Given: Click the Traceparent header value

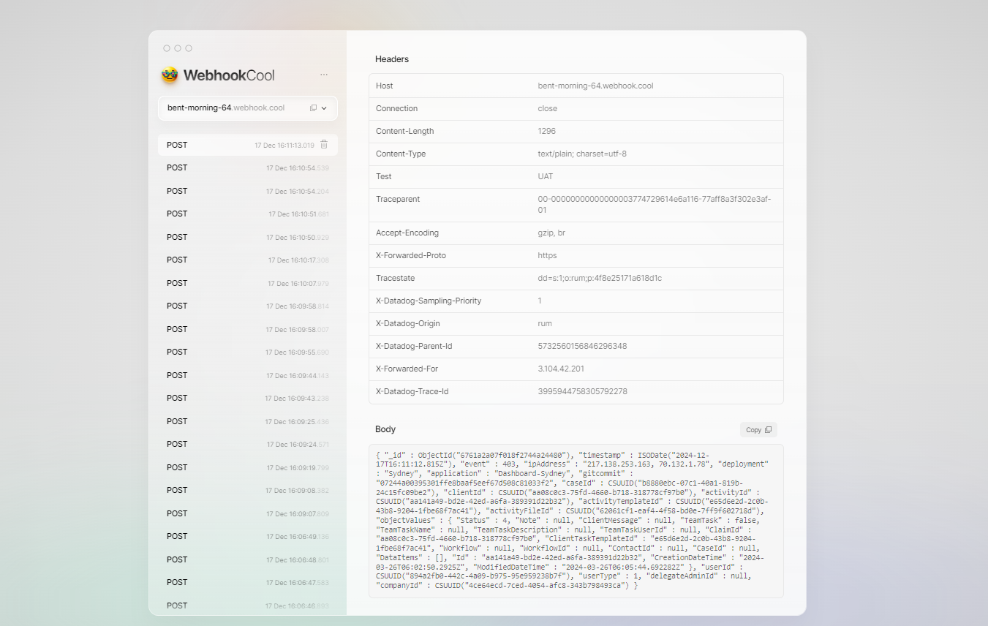Looking at the screenshot, I should coord(654,204).
